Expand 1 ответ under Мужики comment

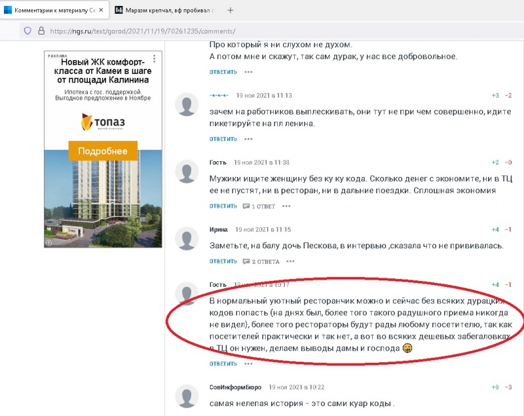click(x=259, y=206)
